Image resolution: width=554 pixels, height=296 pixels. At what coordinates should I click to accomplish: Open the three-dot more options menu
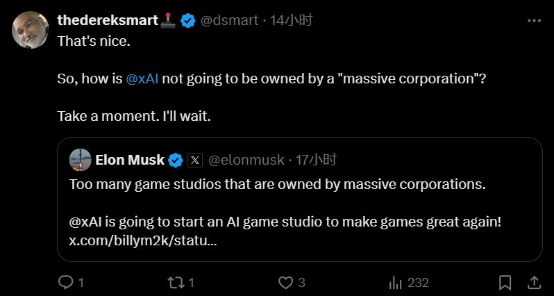tap(533, 21)
